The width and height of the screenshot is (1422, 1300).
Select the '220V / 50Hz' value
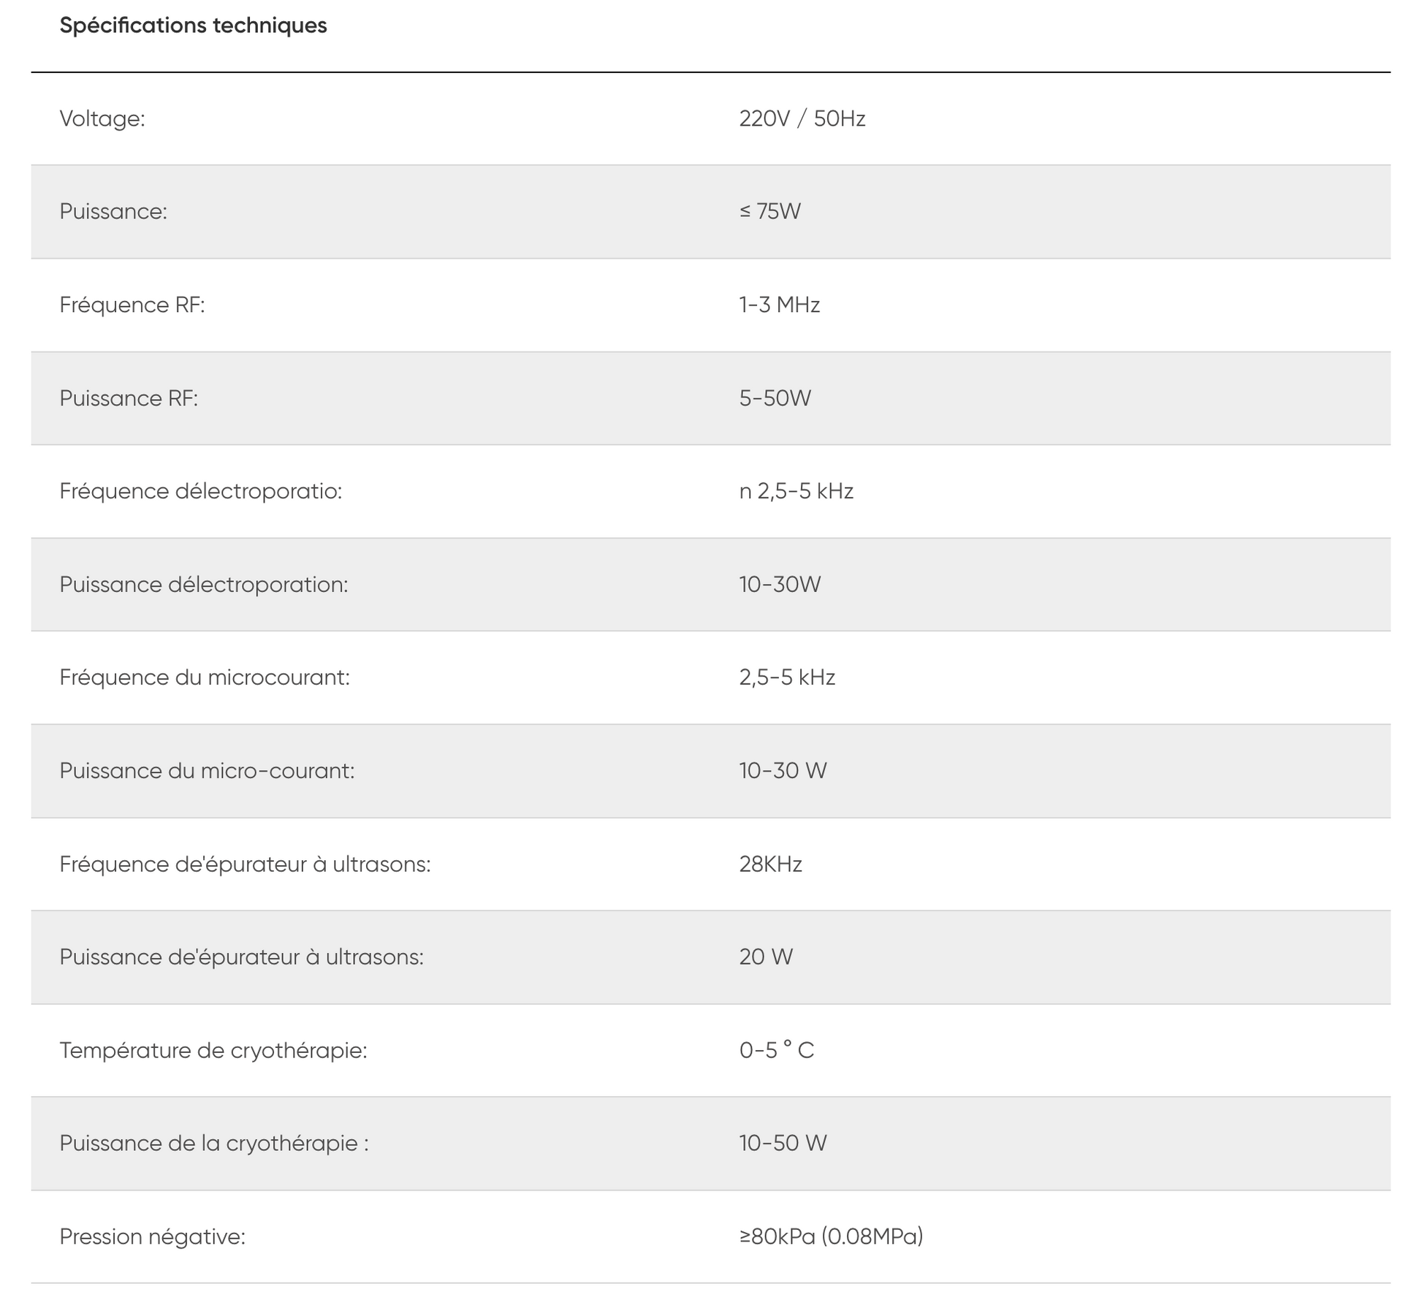pyautogui.click(x=802, y=118)
